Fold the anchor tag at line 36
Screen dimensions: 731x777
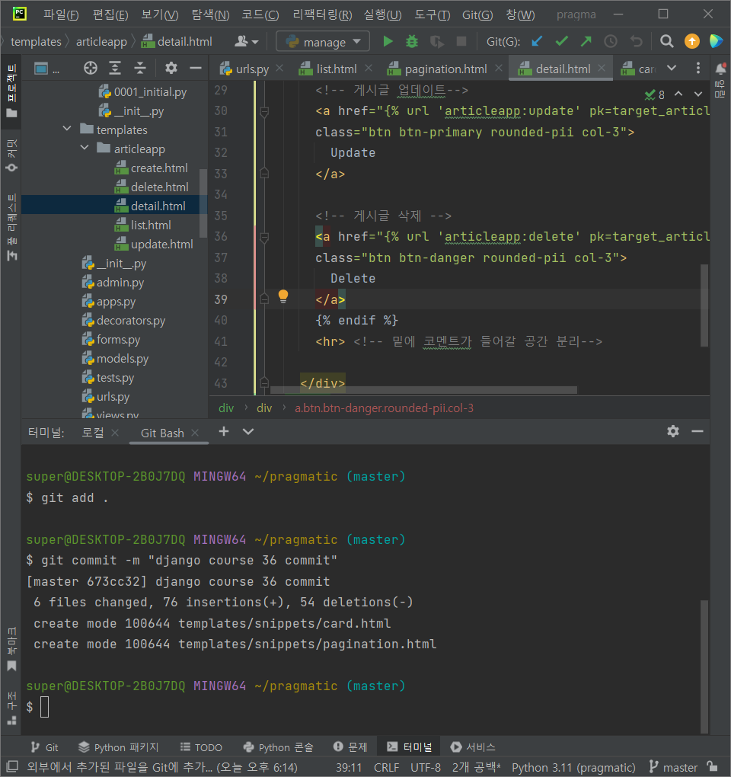[264, 238]
